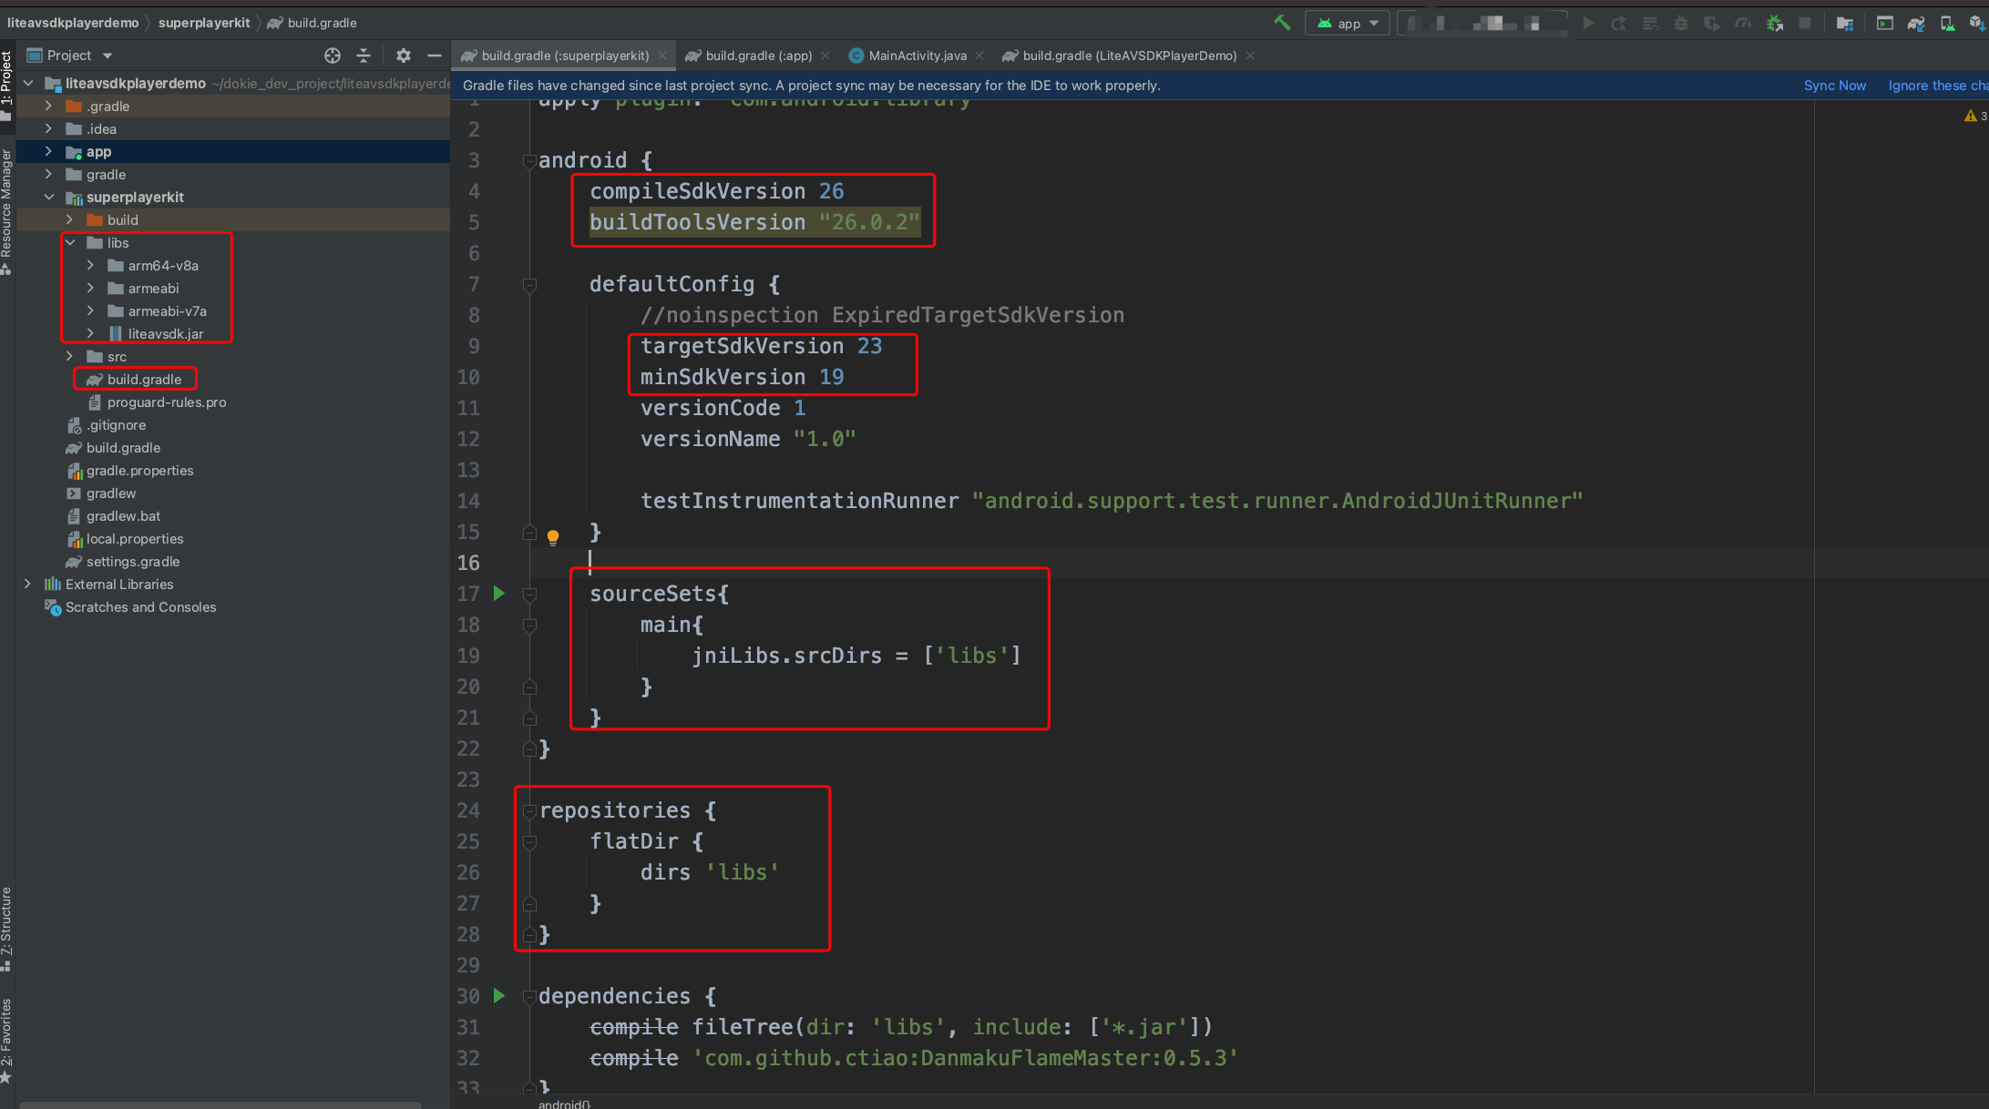The width and height of the screenshot is (1989, 1109).
Task: Select settings.gradle in the project tree
Action: (x=132, y=562)
